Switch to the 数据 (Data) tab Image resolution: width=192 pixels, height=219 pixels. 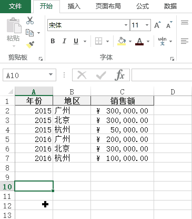pos(170,6)
